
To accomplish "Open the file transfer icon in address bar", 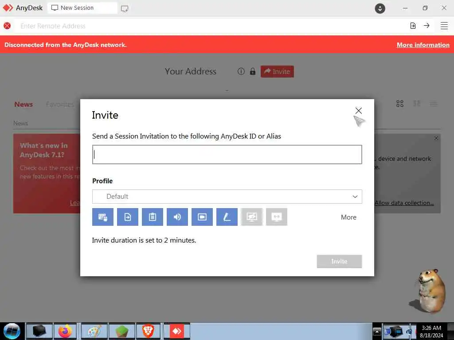I will 413,26.
